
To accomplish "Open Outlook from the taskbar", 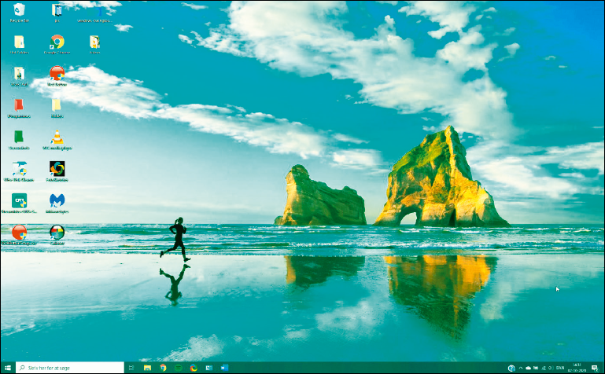I will click(209, 367).
